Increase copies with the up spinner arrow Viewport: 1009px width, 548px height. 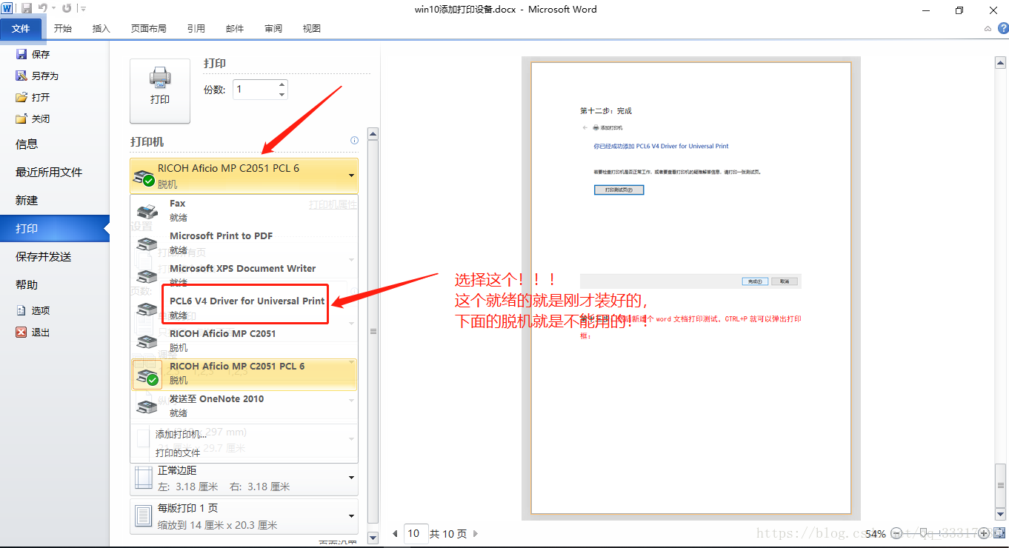point(282,84)
